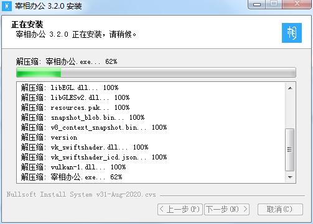
Task: Select the vulkan-1.dll log line
Action: [x=73, y=167]
